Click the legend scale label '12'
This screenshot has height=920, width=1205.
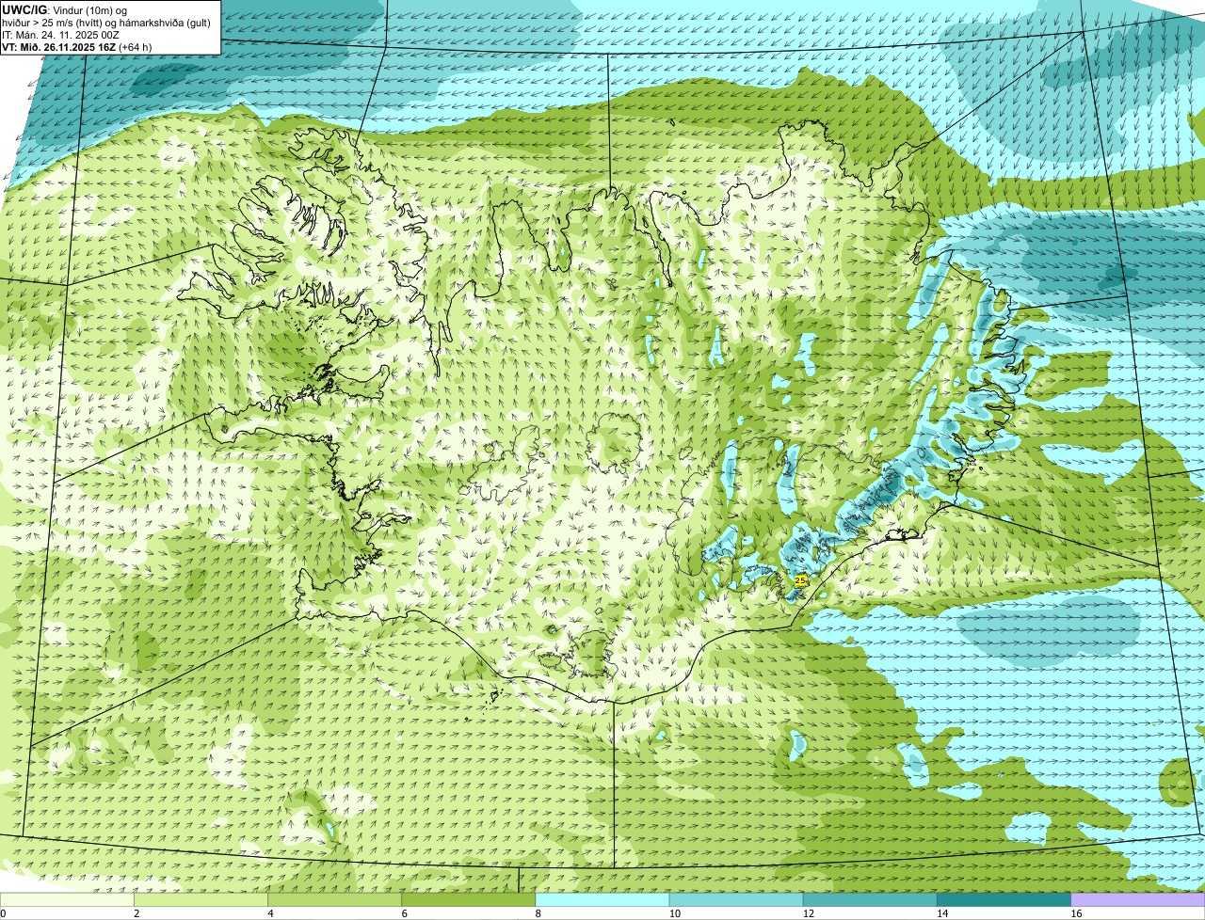(x=808, y=913)
